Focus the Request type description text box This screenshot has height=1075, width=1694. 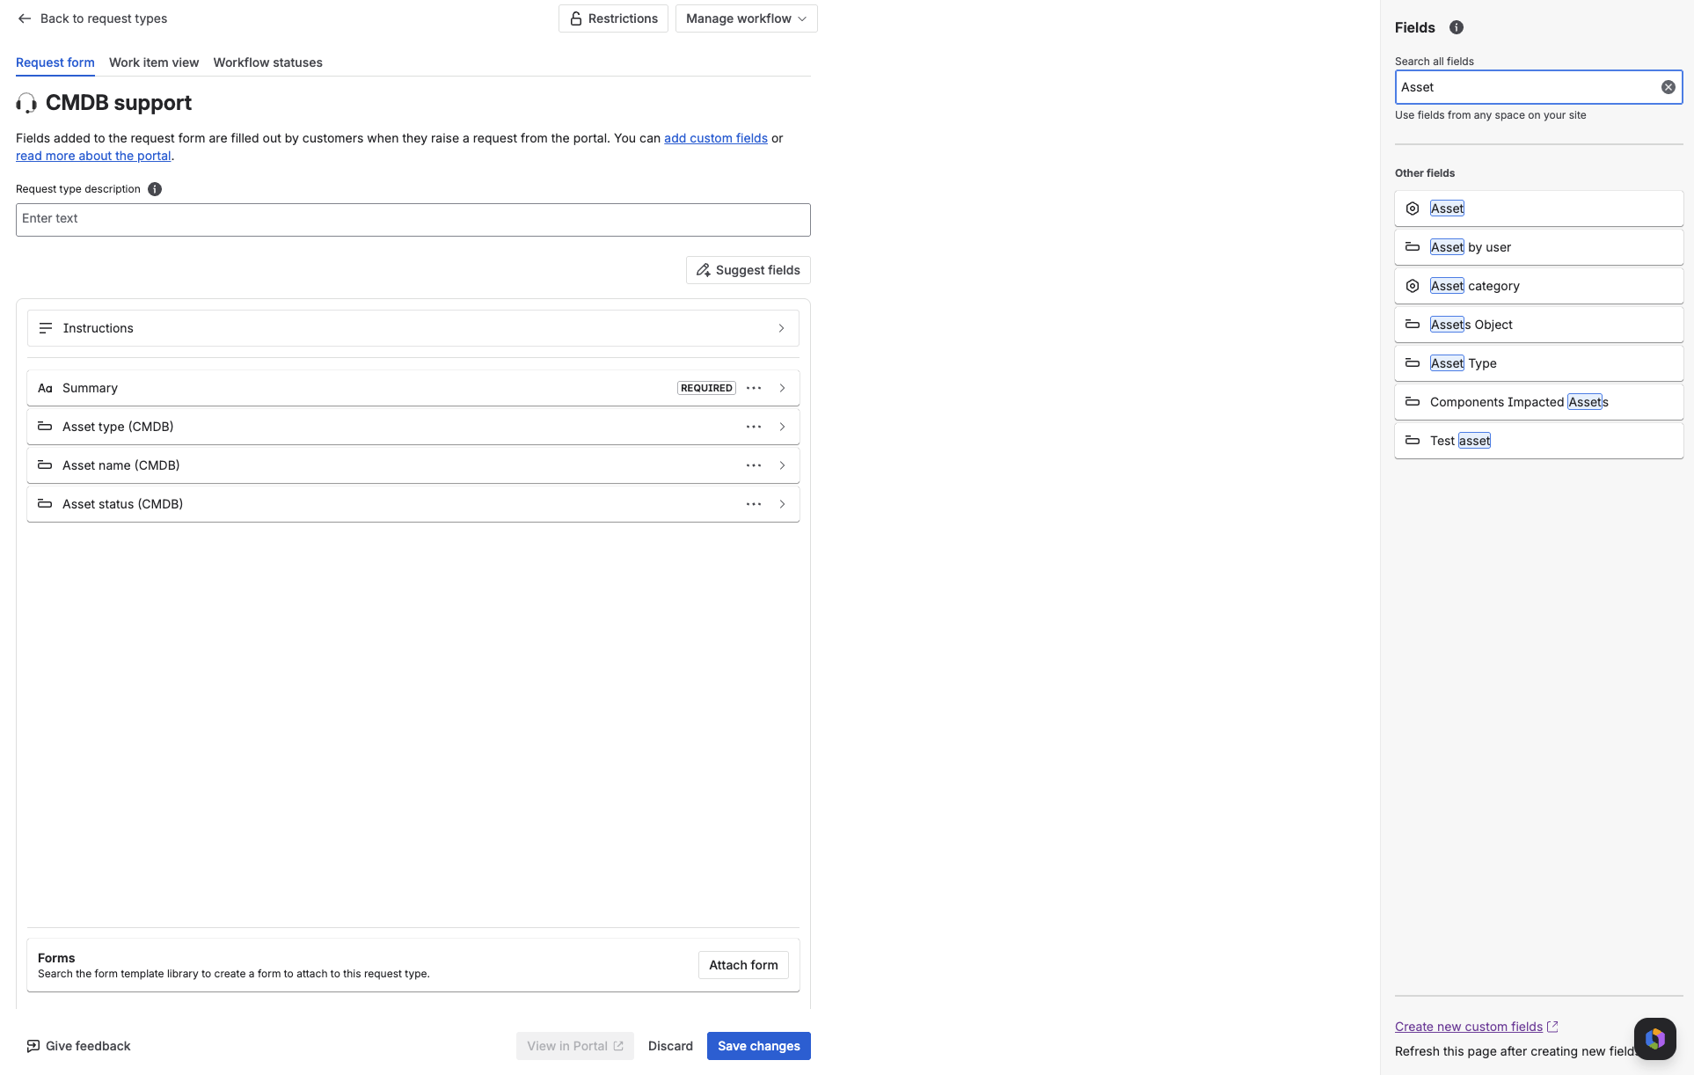[x=413, y=220]
